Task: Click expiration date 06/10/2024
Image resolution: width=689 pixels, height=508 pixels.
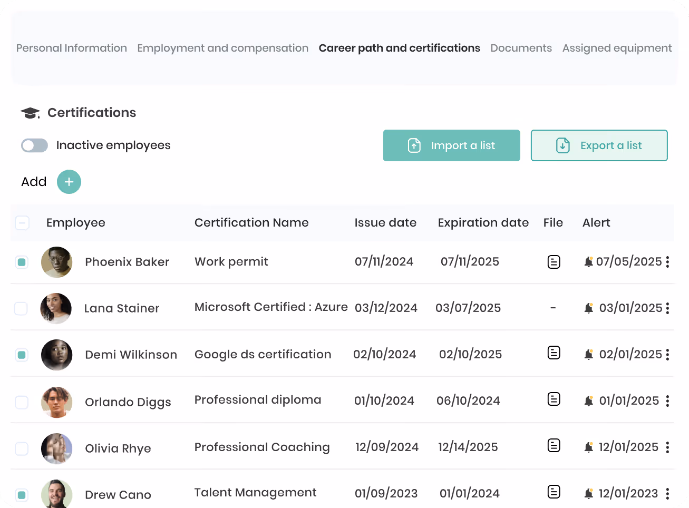Action: pyautogui.click(x=468, y=400)
